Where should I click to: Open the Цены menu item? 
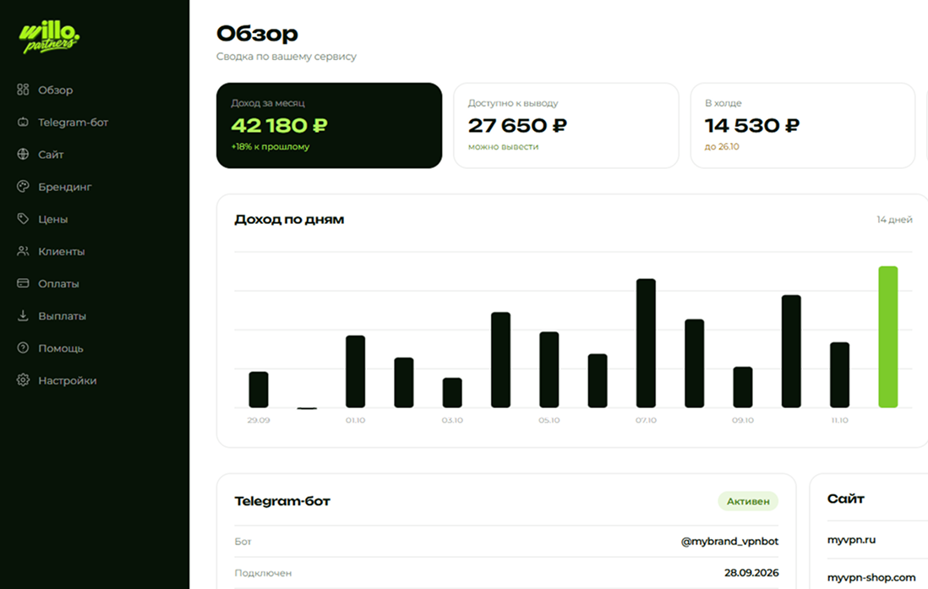point(53,219)
